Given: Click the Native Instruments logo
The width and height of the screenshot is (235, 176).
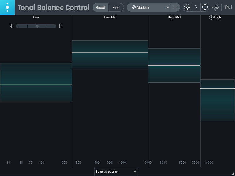Looking at the screenshot, I should coord(229,7).
